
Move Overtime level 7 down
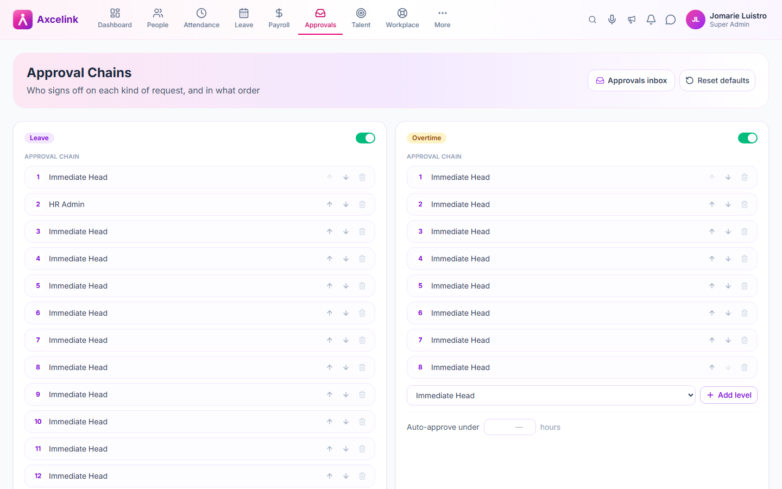(728, 340)
